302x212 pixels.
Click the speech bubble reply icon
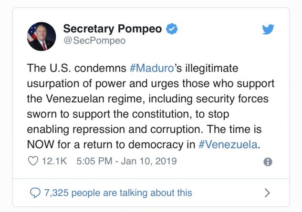pos(35,192)
